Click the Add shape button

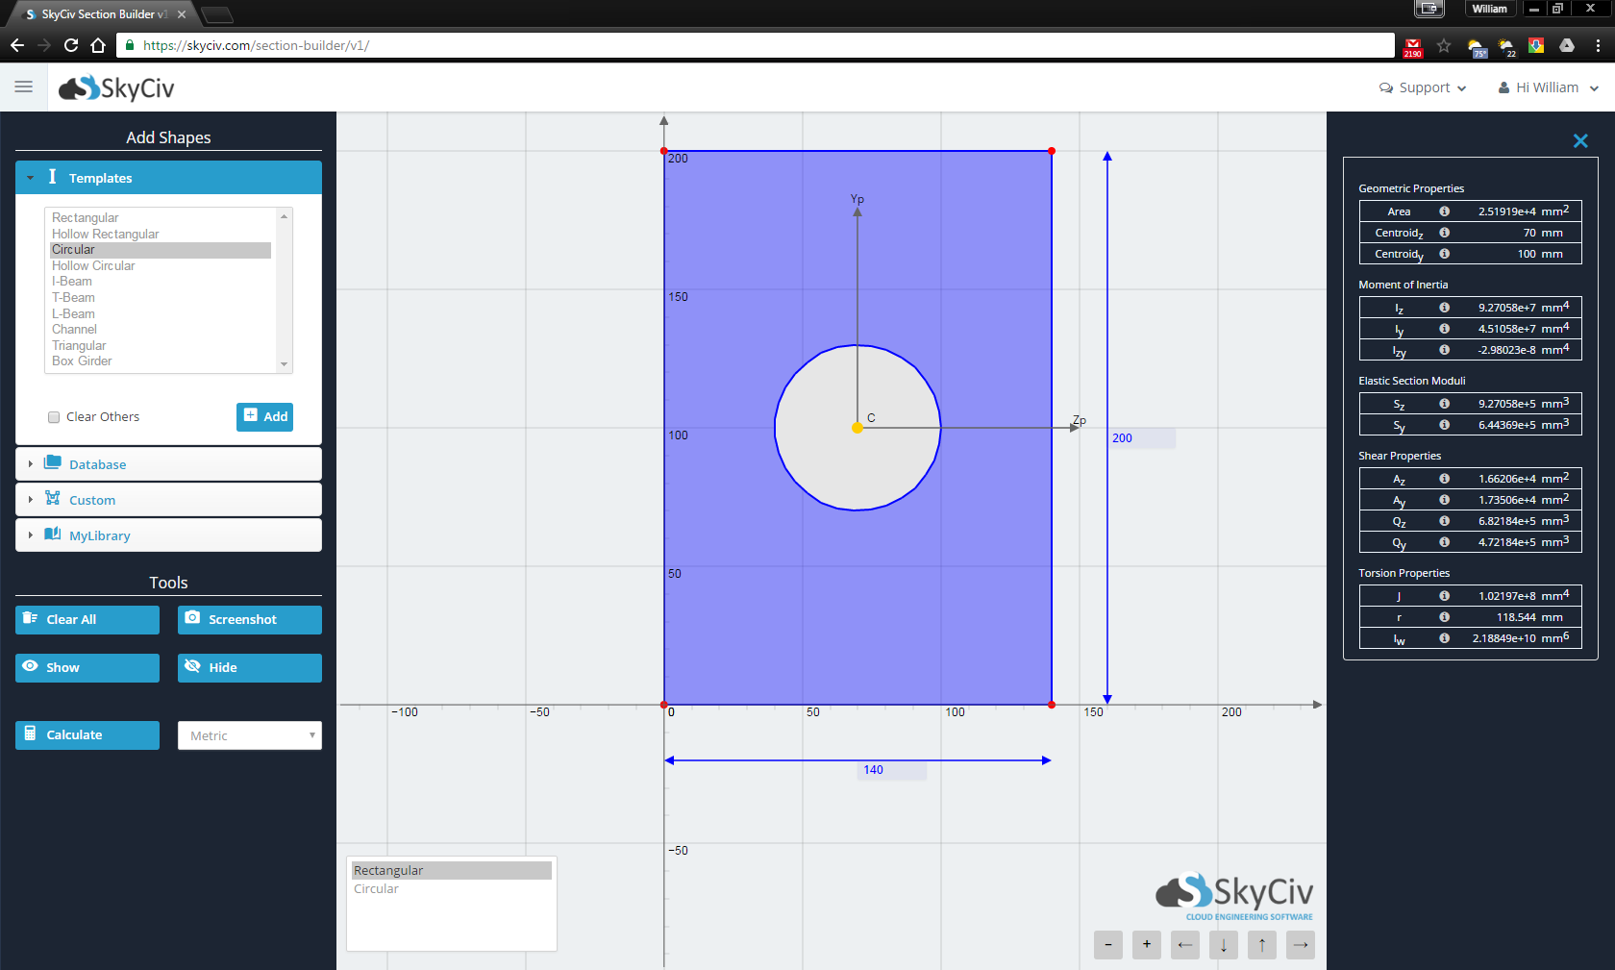tap(264, 416)
